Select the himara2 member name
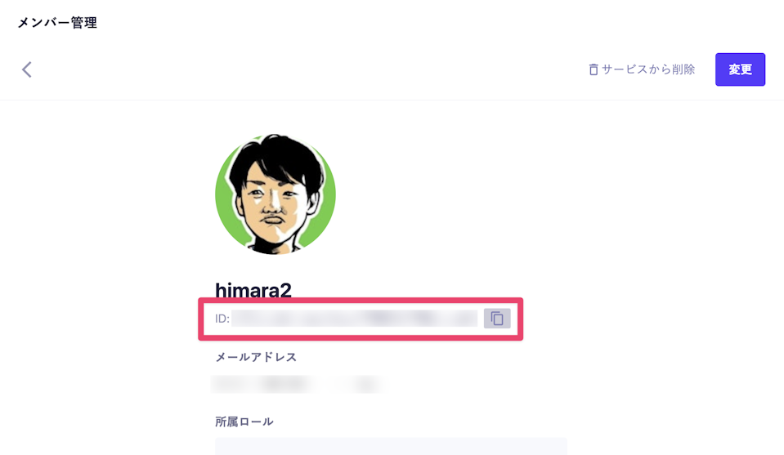The image size is (784, 455). coord(253,290)
